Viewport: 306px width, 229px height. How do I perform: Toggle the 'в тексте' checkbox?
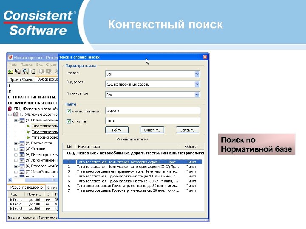(x=69, y=121)
